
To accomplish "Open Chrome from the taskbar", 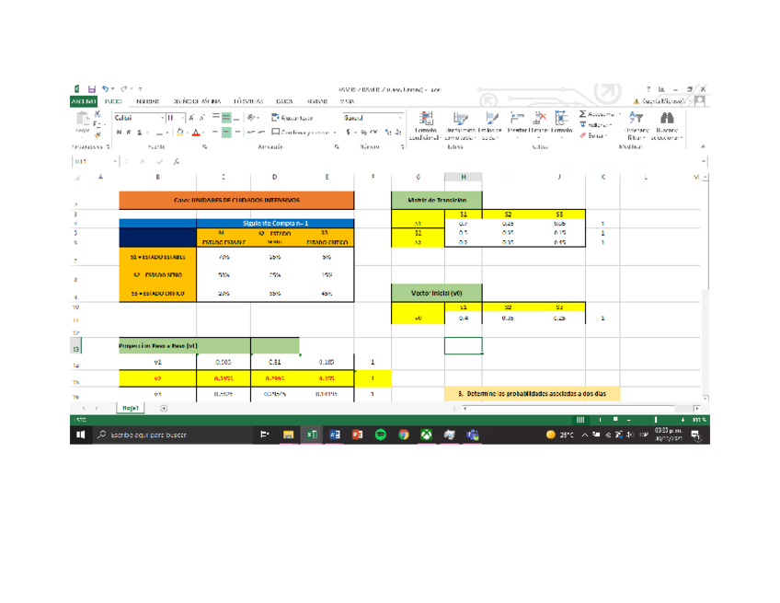I will 404,435.
